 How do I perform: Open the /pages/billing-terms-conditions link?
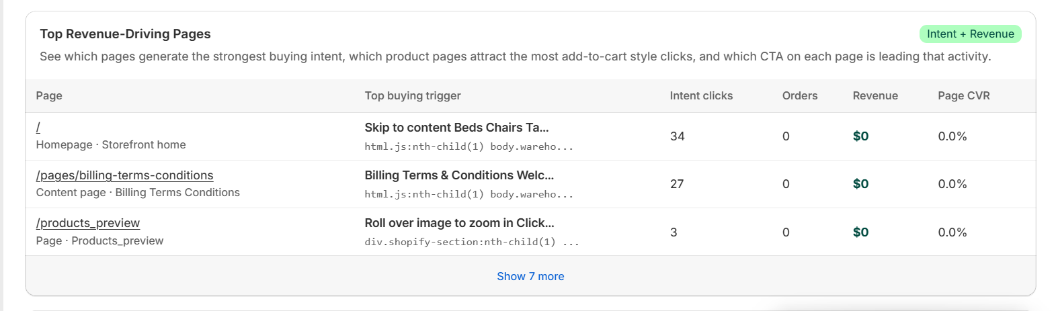click(124, 175)
